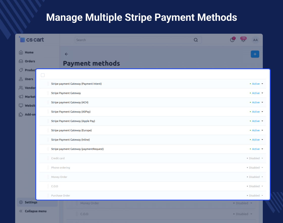
Task: Open notifications bell with badge 196
Action: [x=243, y=40]
